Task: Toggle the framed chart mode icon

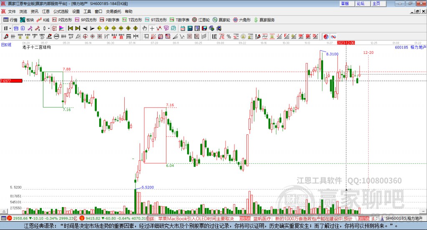Action: [54, 28]
